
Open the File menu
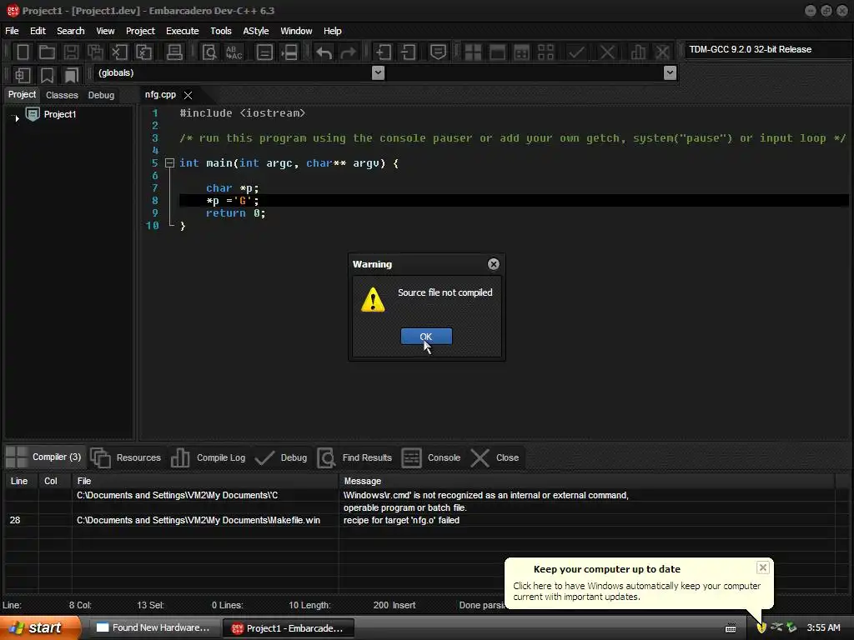(x=12, y=31)
